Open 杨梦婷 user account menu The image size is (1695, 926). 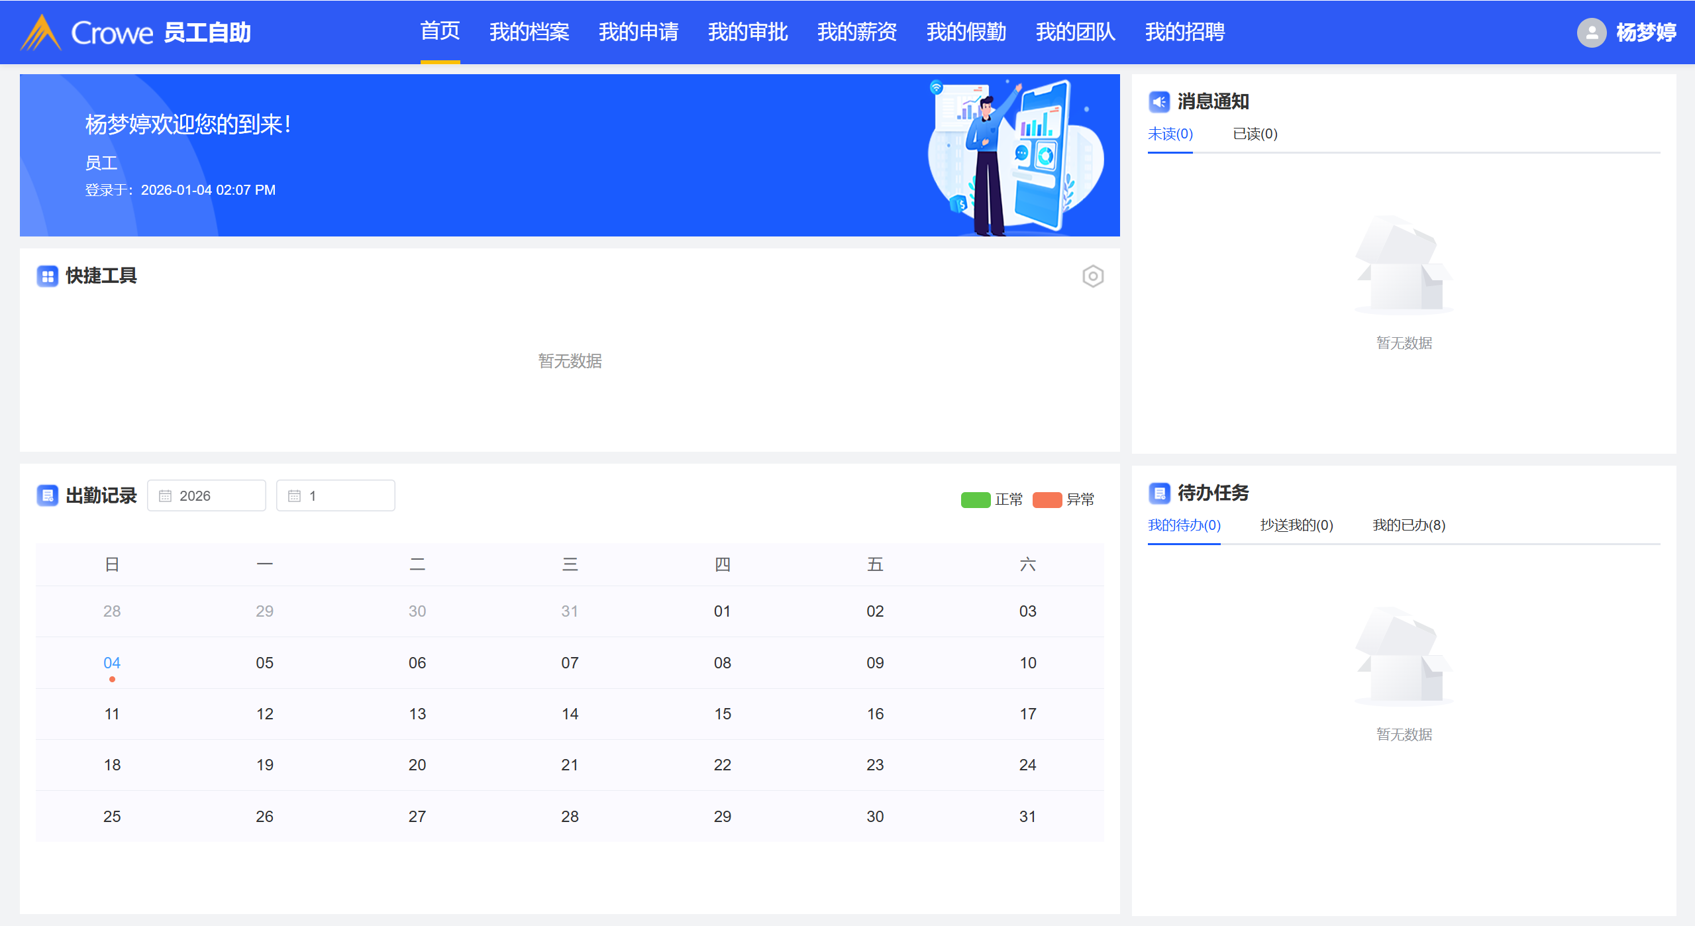(1645, 32)
